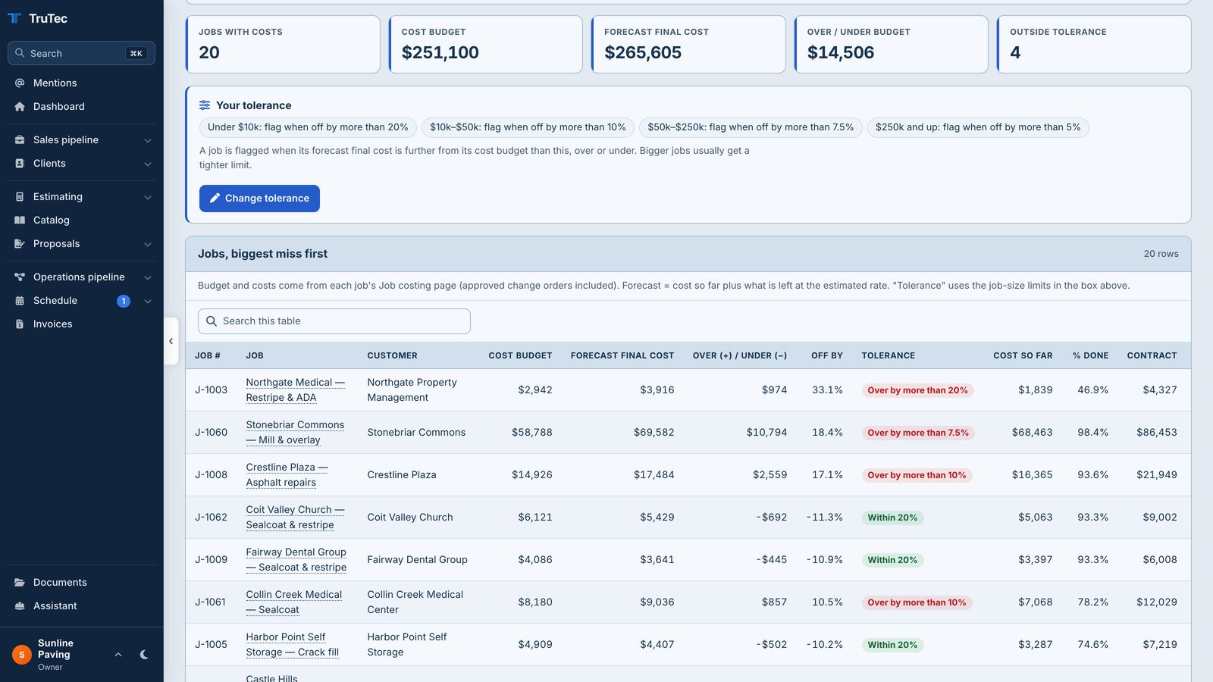Collapse the sidebar with arrow handle
1213x682 pixels.
[171, 341]
